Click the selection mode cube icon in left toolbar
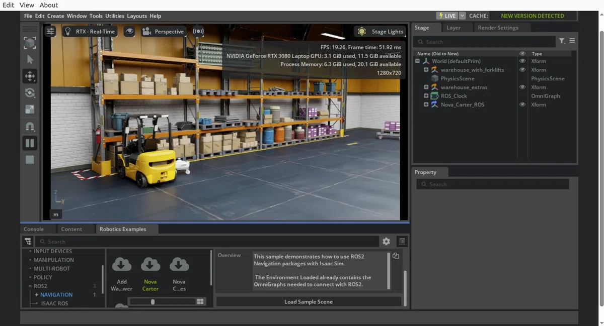604x326 pixels. coord(30,43)
